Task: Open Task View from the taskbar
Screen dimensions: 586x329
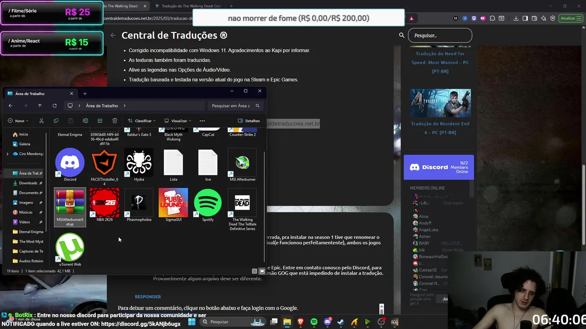Action: coord(274,322)
